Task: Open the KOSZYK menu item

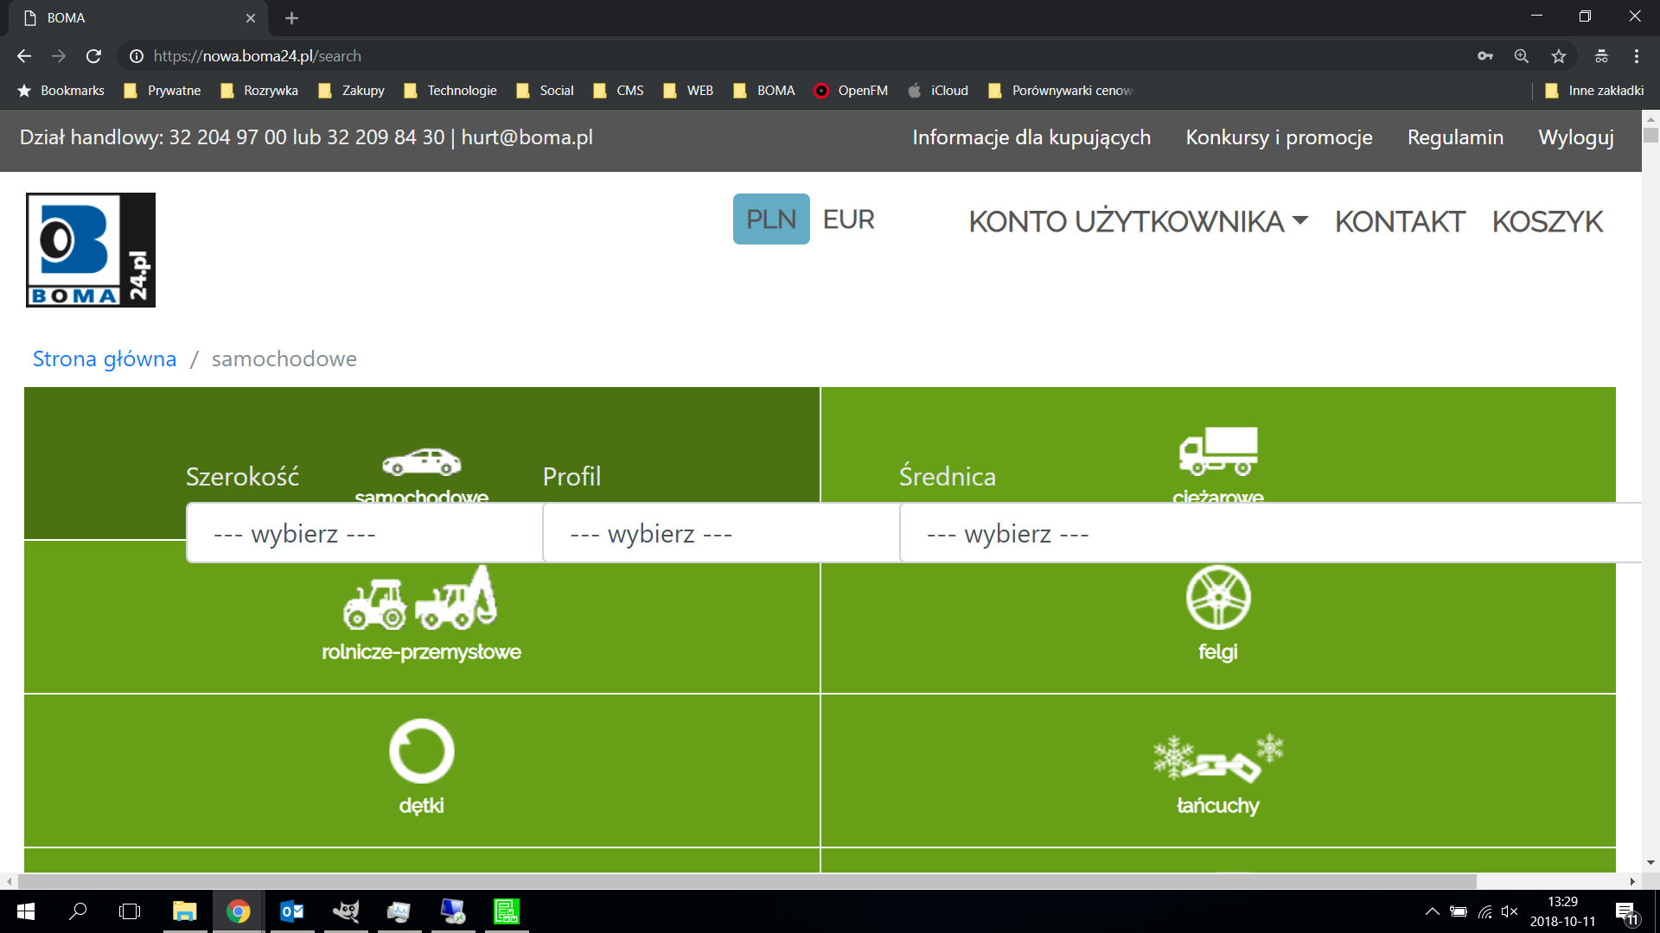Action: click(1547, 222)
